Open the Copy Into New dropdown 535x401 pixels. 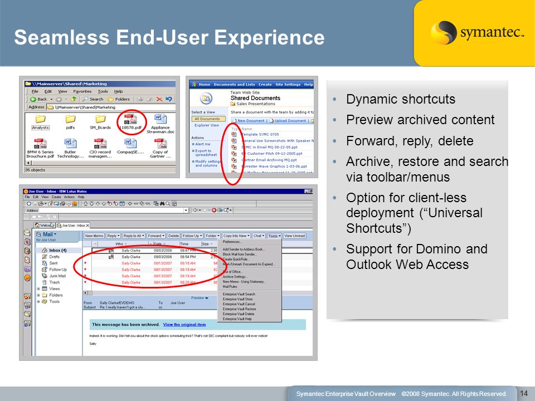pos(236,236)
